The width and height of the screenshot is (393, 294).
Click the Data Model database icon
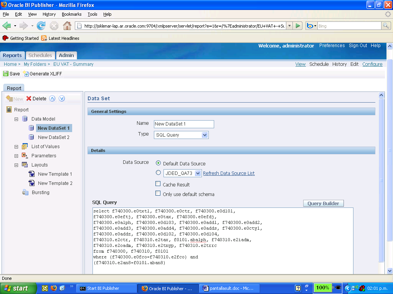click(25, 119)
